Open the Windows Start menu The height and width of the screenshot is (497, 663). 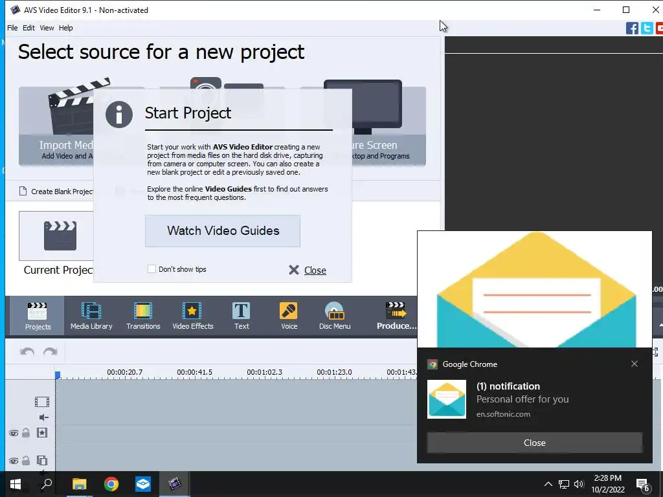(x=16, y=484)
